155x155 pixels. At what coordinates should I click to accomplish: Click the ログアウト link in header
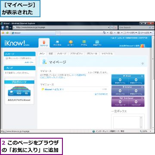[x=143, y=38]
